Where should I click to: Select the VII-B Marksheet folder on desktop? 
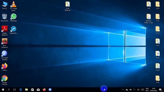click(67, 6)
